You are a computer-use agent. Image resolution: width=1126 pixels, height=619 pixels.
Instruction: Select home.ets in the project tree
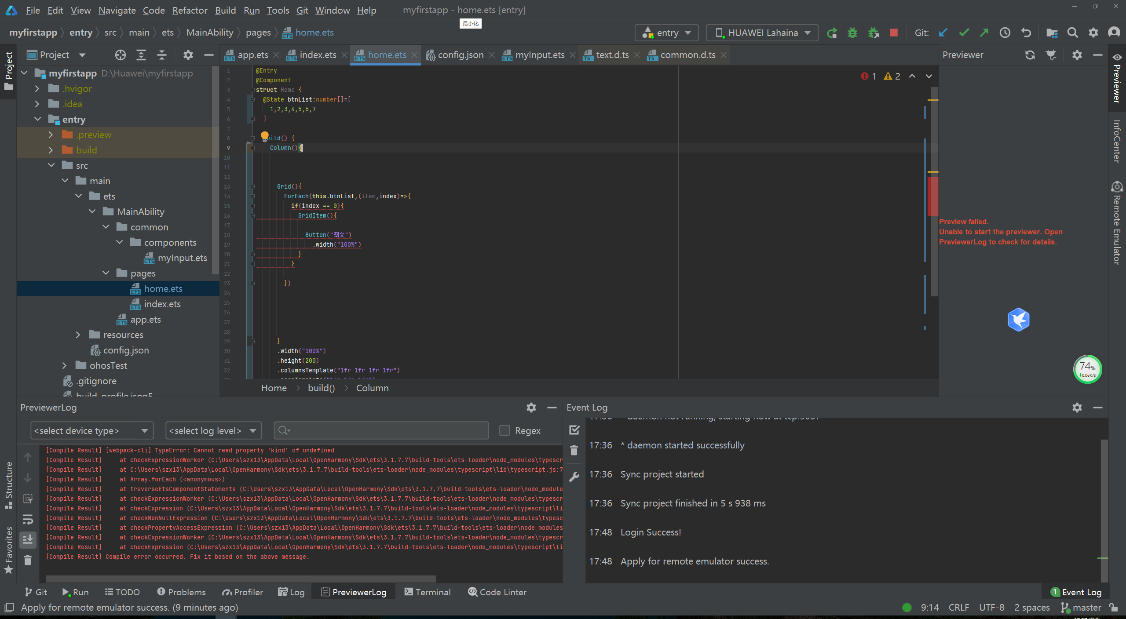pos(118,289)
